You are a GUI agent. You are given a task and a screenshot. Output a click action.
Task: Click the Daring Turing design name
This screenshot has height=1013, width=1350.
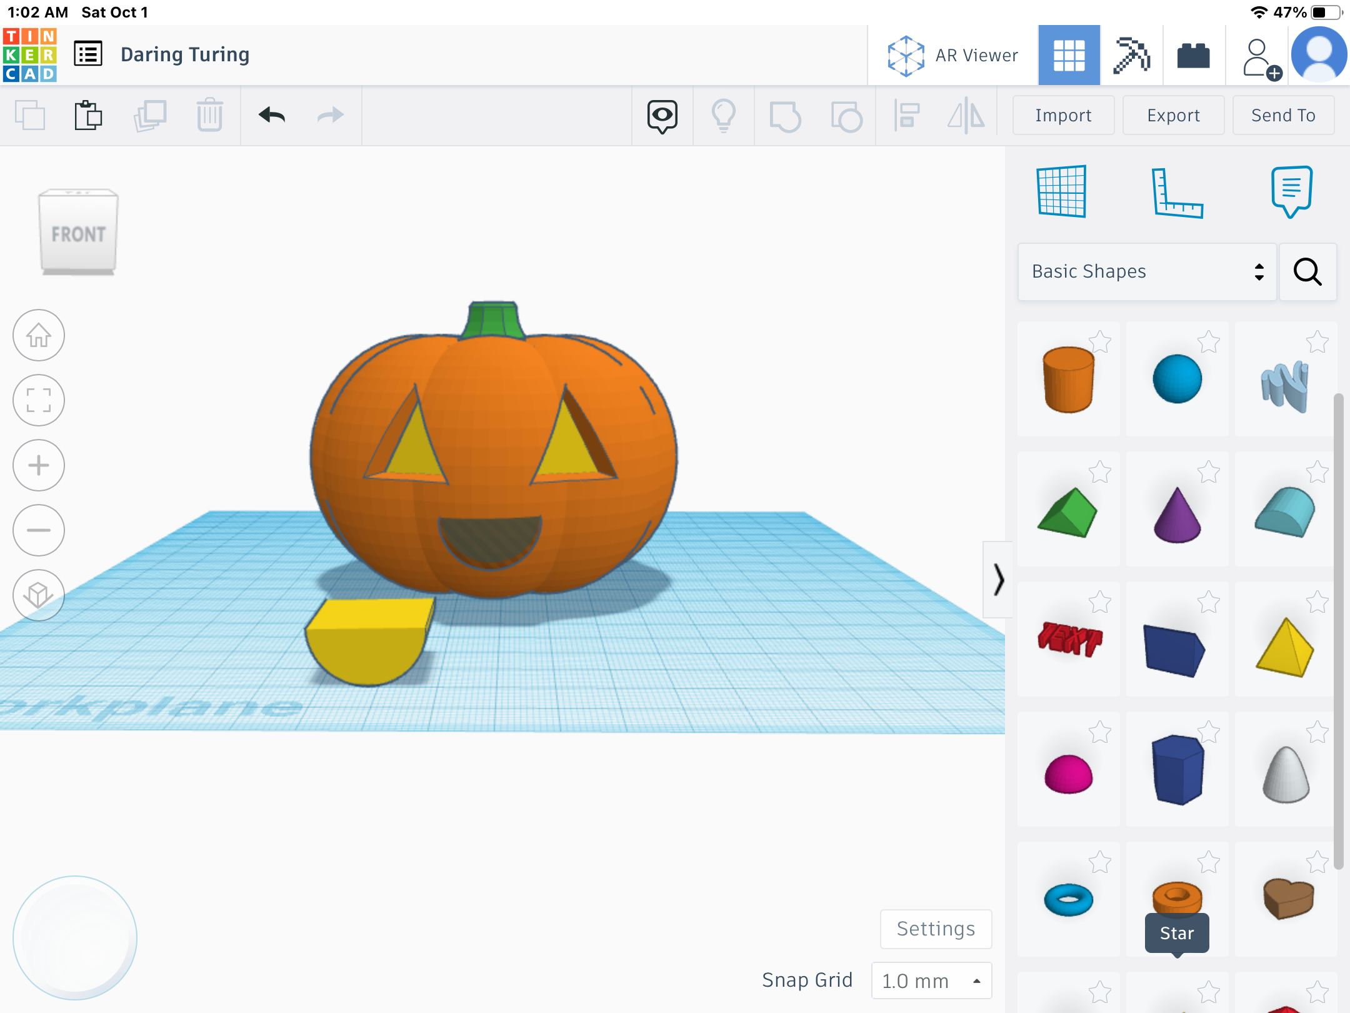point(185,54)
